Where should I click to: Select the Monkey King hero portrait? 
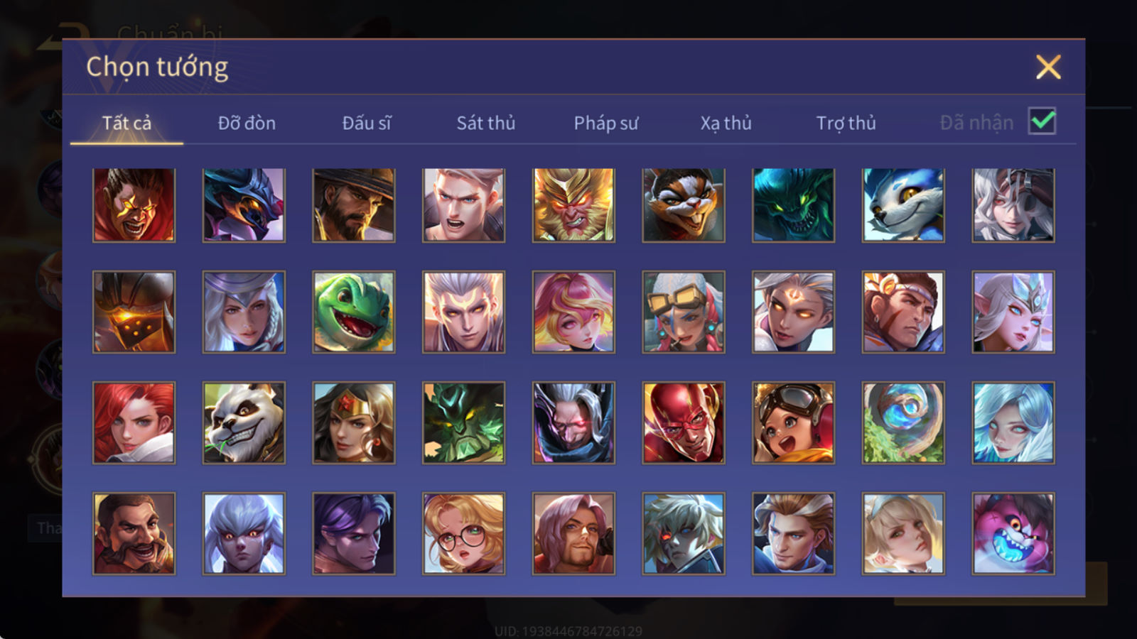point(573,205)
